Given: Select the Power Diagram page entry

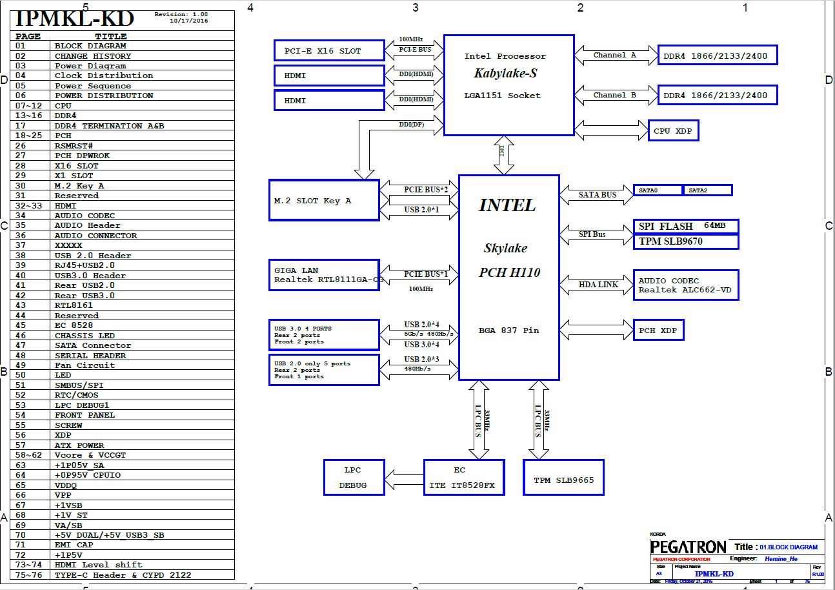Looking at the screenshot, I should [122, 66].
